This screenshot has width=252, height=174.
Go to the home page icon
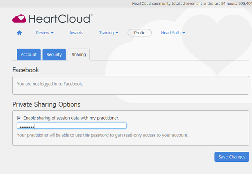pyautogui.click(x=19, y=33)
